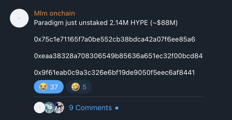Click the separator line above the comments row
Screen dimensions: 232x120
(119, 97)
